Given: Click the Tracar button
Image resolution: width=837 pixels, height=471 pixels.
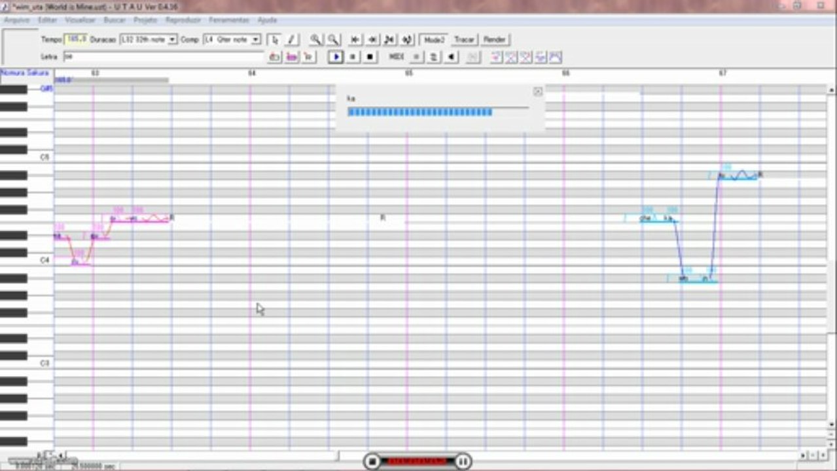Looking at the screenshot, I should [465, 40].
